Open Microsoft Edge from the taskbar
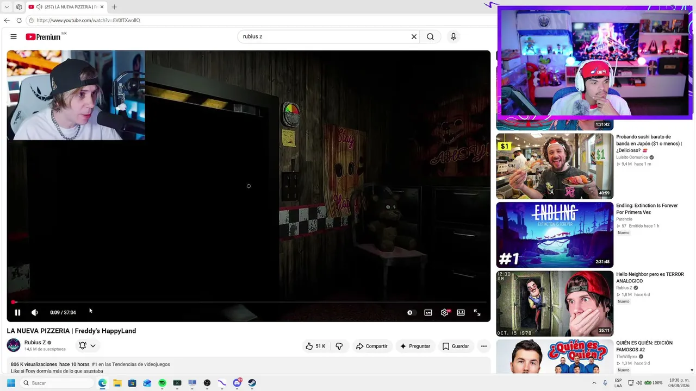The width and height of the screenshot is (696, 391). [102, 383]
